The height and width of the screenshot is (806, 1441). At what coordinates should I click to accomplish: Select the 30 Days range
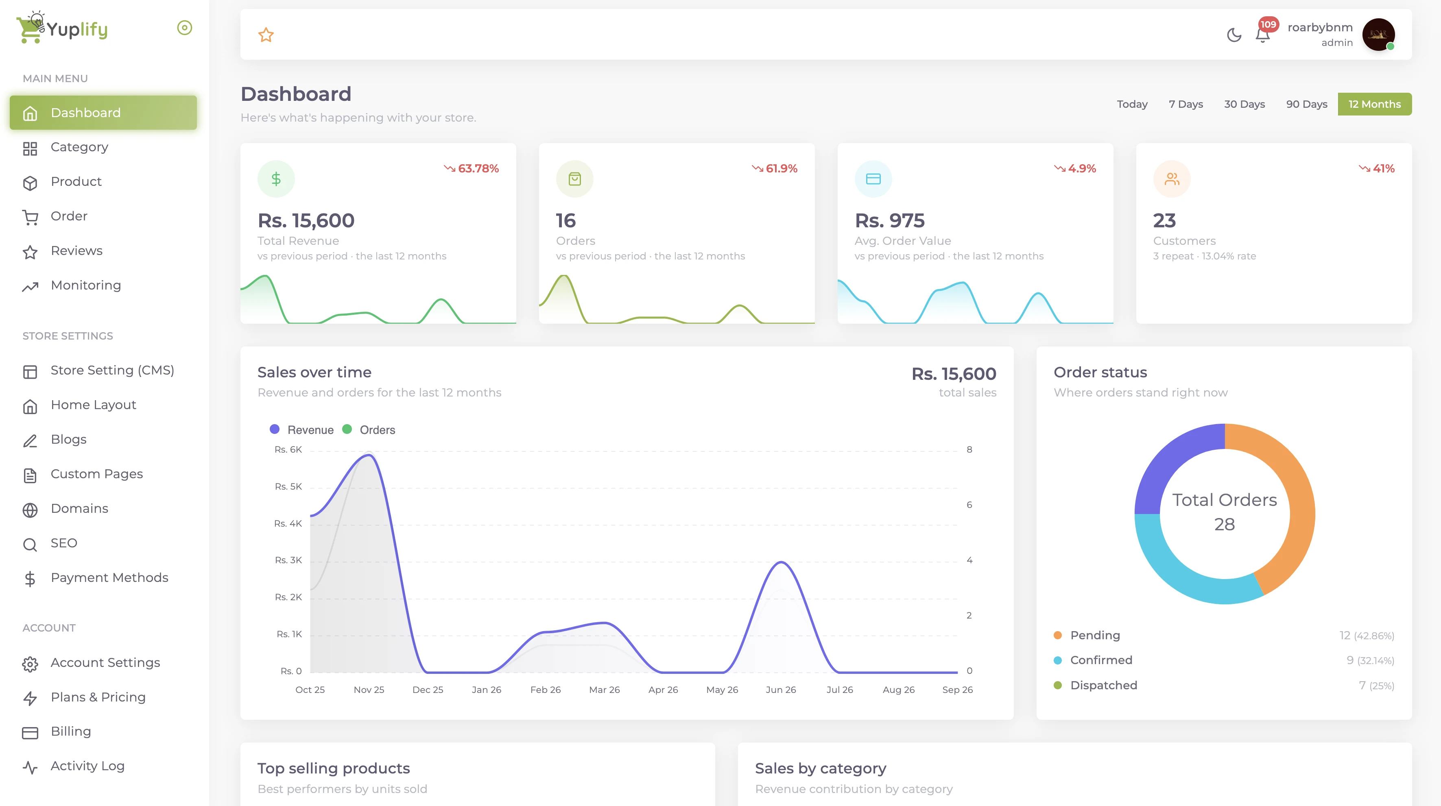tap(1244, 104)
